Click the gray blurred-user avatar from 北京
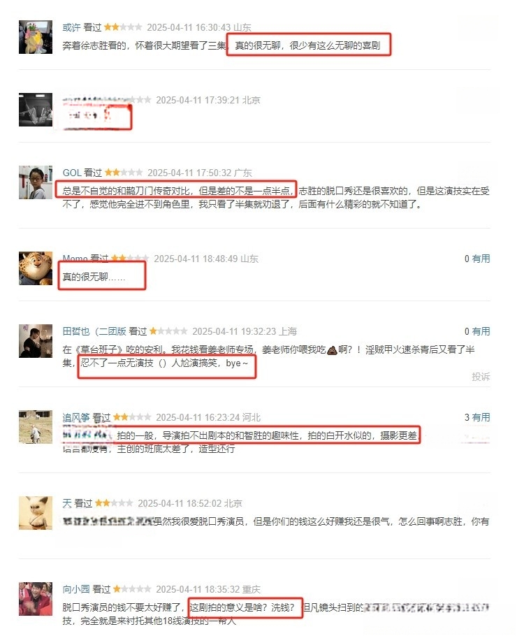The height and width of the screenshot is (636, 517). coord(36,110)
